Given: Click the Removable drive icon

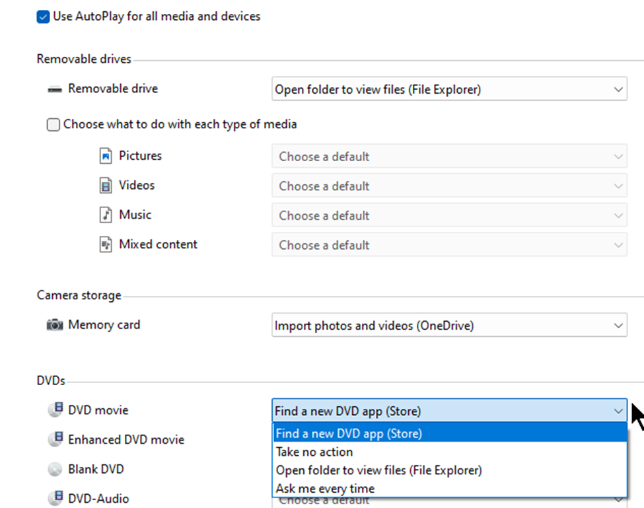Looking at the screenshot, I should tap(54, 89).
